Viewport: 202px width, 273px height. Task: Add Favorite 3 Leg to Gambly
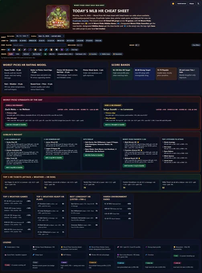pyautogui.click(x=134, y=166)
